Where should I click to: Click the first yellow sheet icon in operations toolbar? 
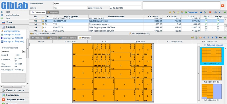click(170, 12)
